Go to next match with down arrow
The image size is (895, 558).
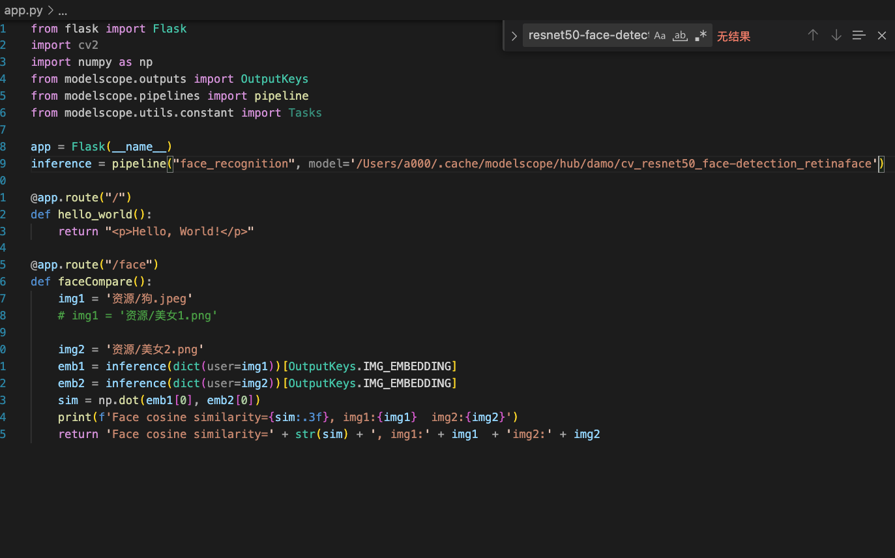coord(836,35)
